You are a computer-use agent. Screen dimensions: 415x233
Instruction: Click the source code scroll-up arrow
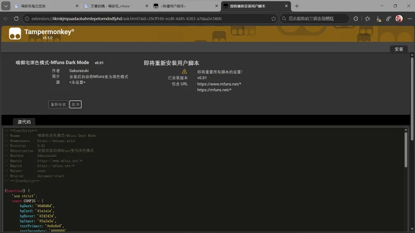406,130
